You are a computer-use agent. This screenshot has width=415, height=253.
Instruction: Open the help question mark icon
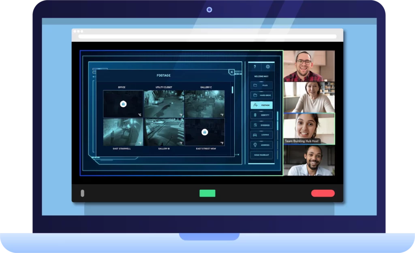(x=255, y=67)
